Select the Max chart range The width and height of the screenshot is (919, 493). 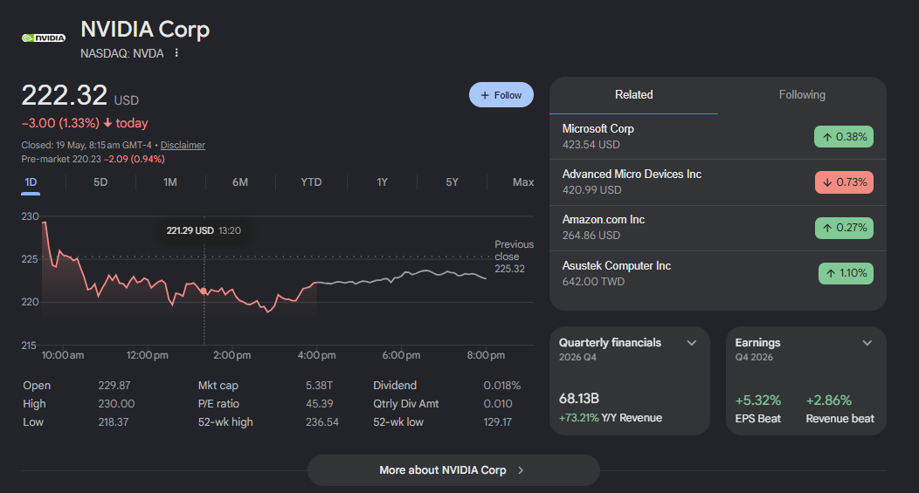pos(522,182)
